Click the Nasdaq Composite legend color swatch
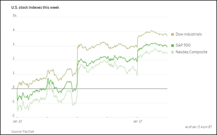217x135 pixels. pyautogui.click(x=173, y=52)
